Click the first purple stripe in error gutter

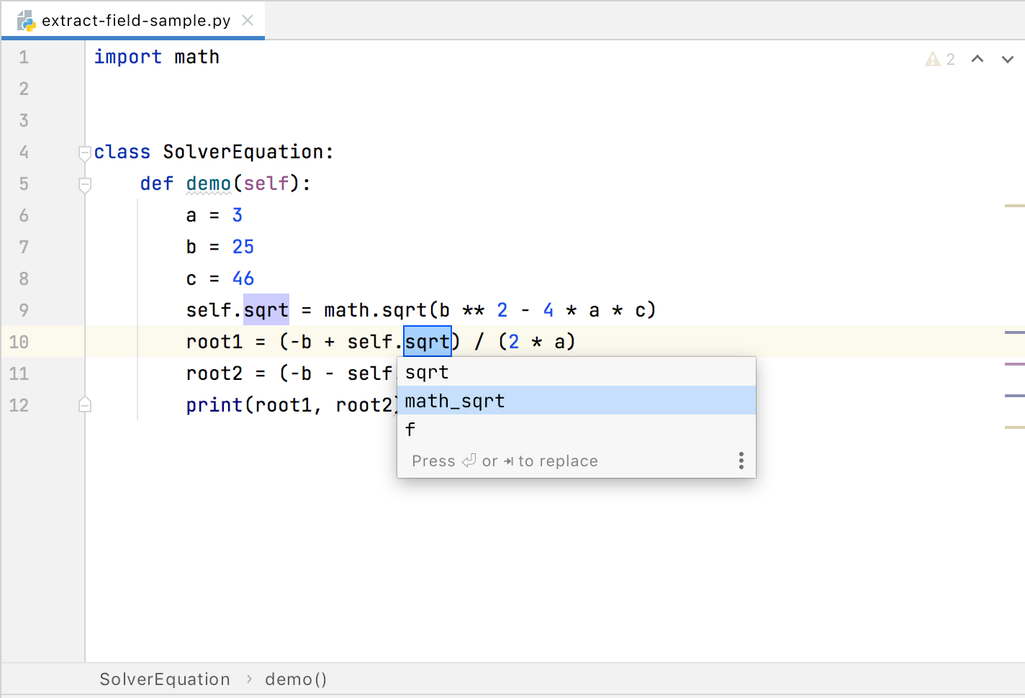1014,332
